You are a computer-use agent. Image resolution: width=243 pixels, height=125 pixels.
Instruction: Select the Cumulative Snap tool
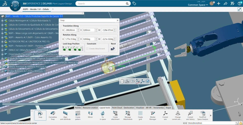pyautogui.click(x=53, y=115)
